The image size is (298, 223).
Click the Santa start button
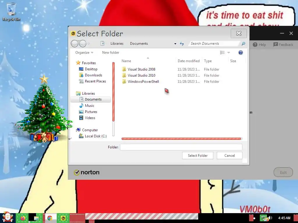coord(7,217)
